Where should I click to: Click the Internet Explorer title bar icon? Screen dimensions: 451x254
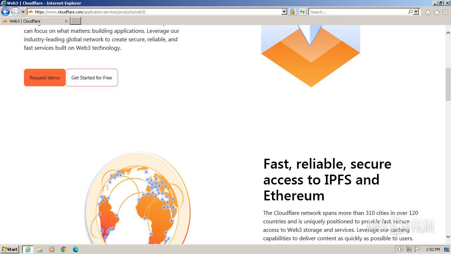coord(4,3)
